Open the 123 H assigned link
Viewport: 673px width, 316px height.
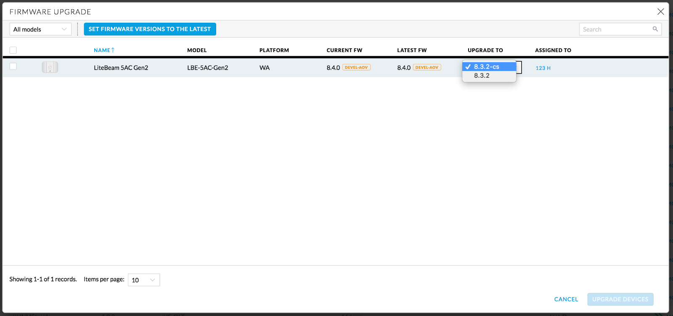[x=543, y=68]
